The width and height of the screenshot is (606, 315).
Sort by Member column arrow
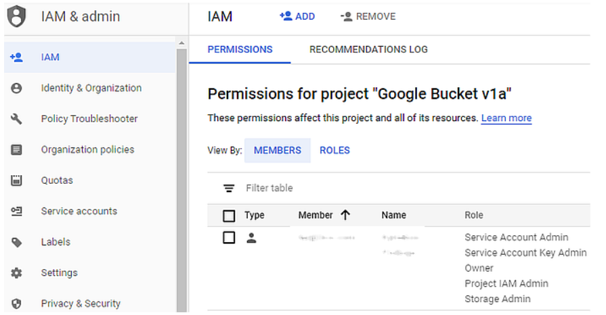[x=345, y=215]
